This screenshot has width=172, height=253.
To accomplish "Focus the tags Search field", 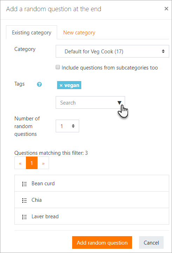I will pos(90,102).
